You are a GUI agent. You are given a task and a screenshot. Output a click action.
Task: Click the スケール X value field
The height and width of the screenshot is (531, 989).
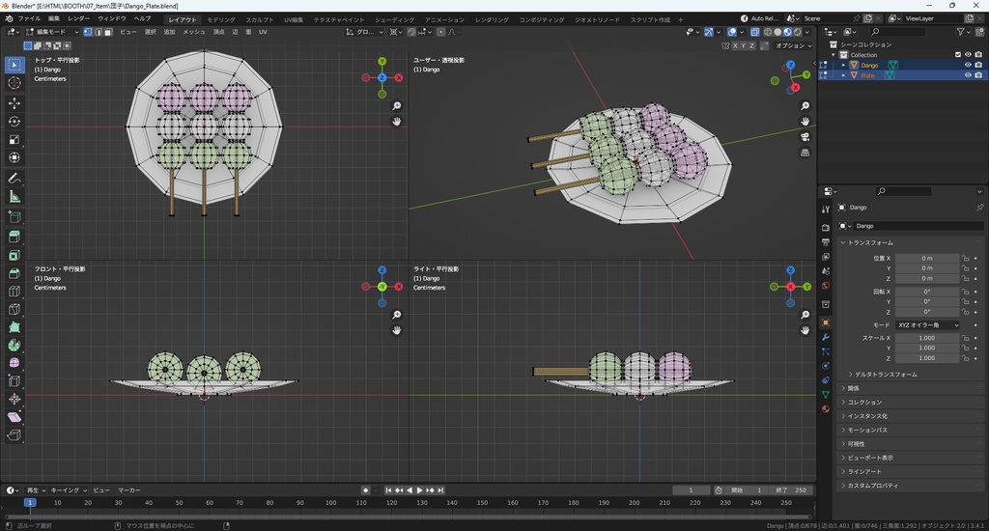click(x=927, y=338)
